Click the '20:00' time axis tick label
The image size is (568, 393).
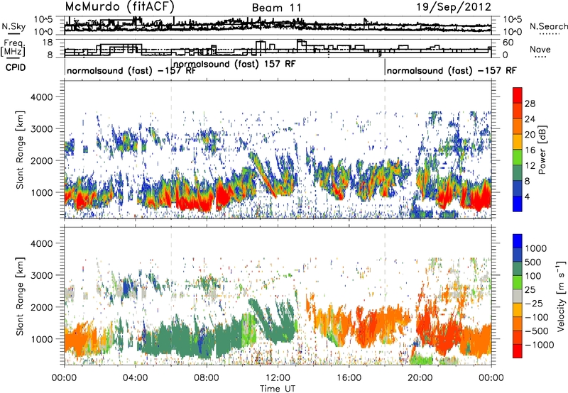[x=420, y=378]
